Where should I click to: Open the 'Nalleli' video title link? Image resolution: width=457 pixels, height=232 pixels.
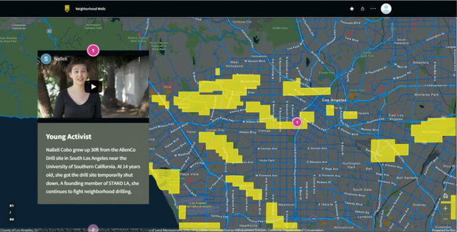point(61,59)
